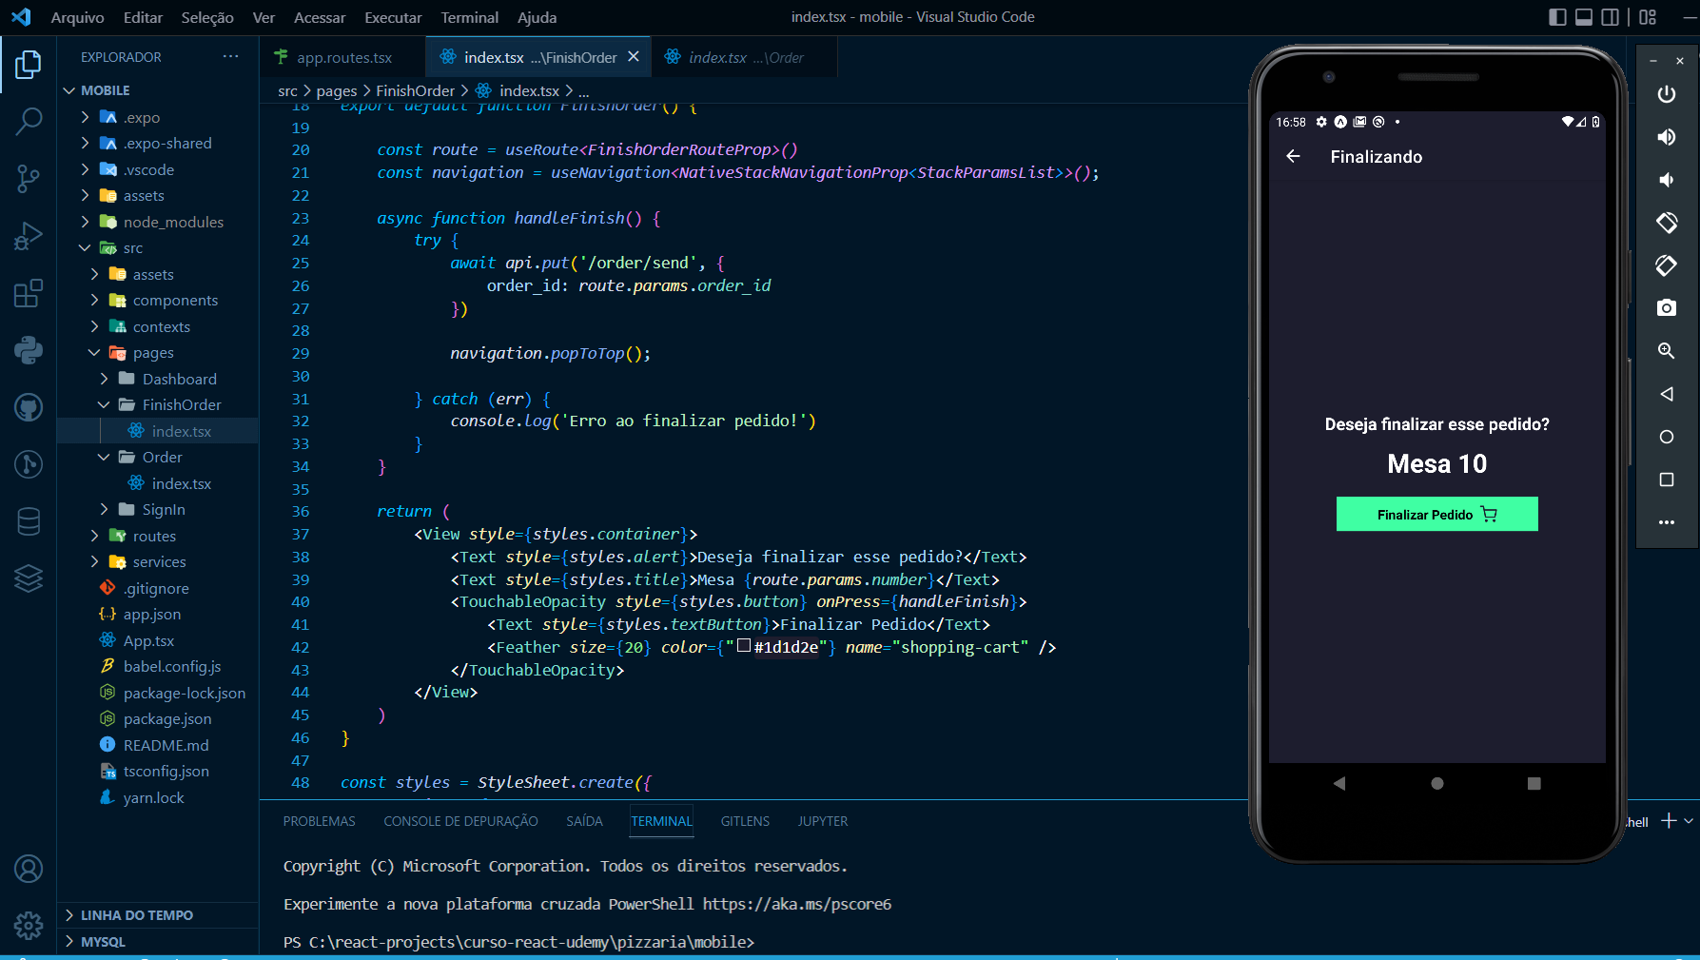
Task: Click the rotate device icon on emulator
Action: tap(1666, 223)
